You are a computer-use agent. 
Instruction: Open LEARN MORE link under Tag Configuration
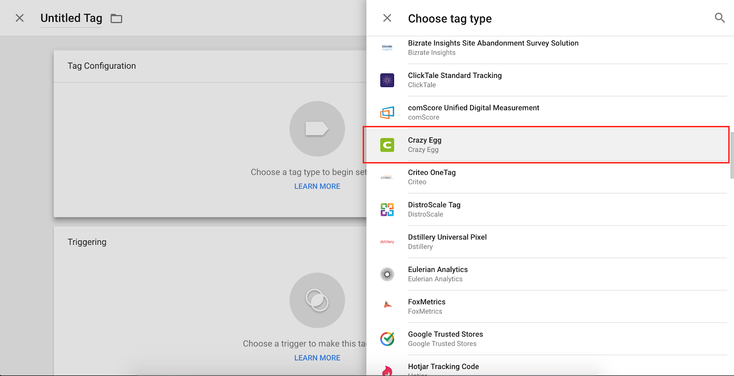317,186
